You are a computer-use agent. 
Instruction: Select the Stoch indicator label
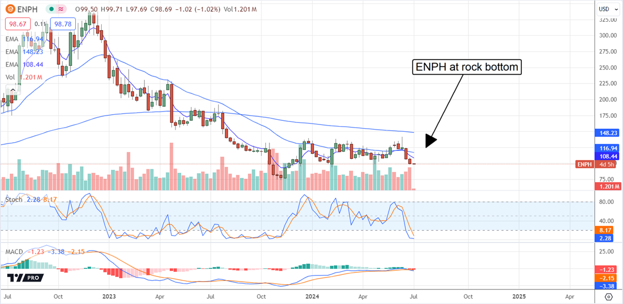[13, 199]
